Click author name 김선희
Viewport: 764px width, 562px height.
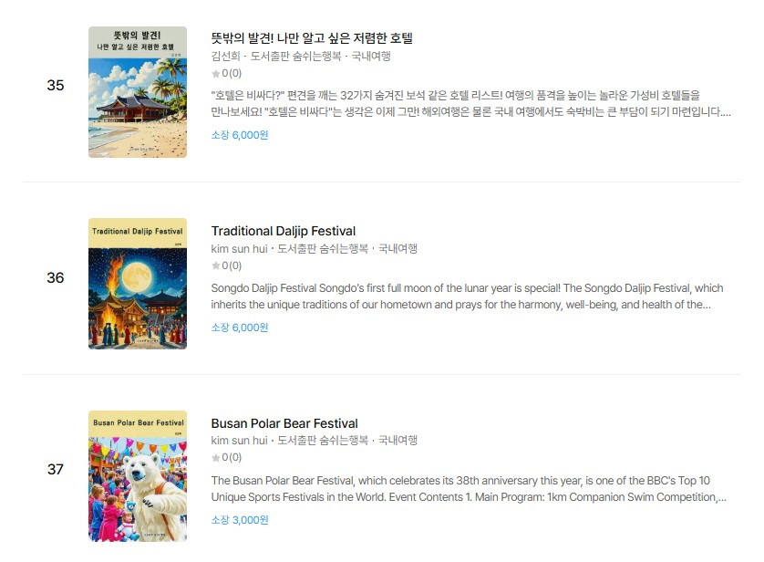click(x=225, y=56)
